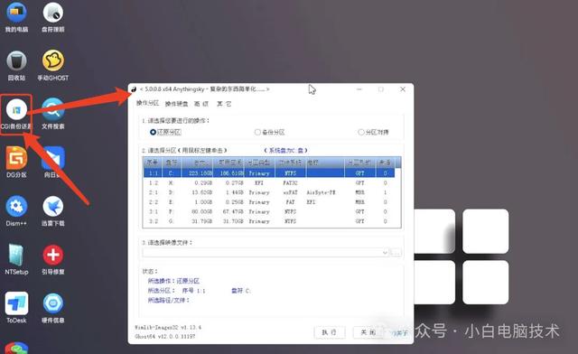Open the 操作硬盘 menu
Viewport: 578px width, 354px height.
[x=176, y=104]
